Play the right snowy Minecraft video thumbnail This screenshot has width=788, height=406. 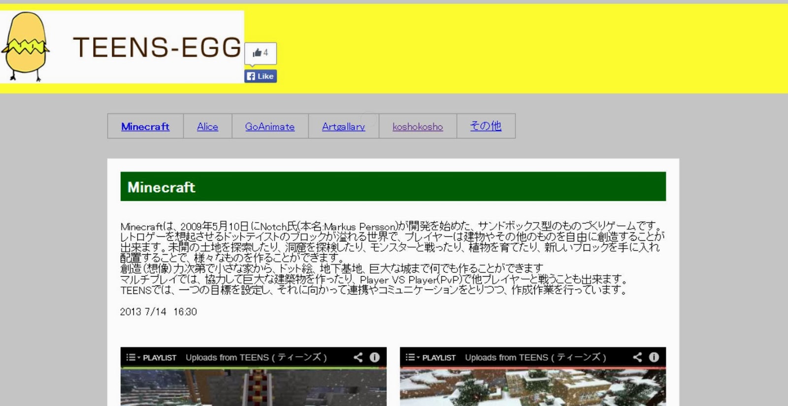click(533, 387)
